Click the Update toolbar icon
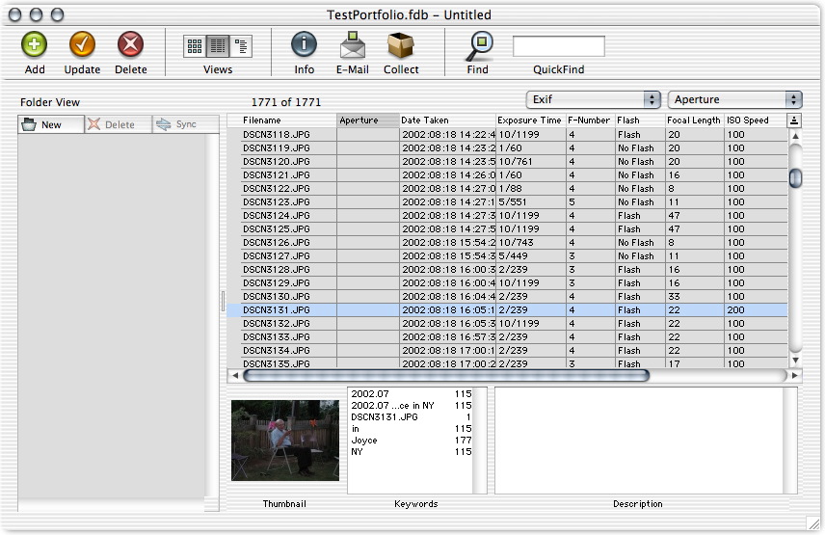Image resolution: width=825 pixels, height=535 pixels. (82, 45)
